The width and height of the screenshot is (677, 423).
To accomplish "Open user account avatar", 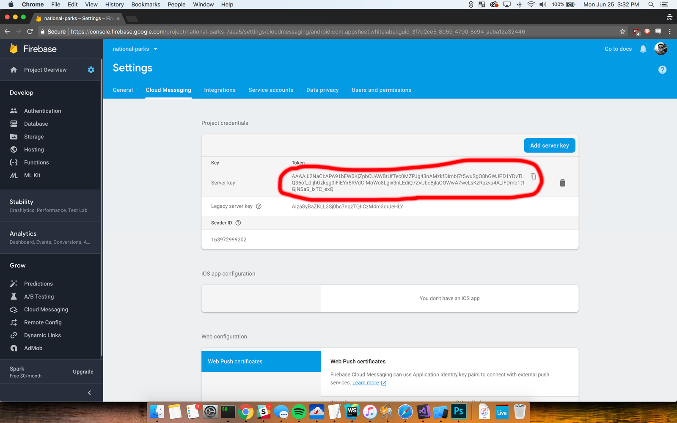I will tap(660, 49).
